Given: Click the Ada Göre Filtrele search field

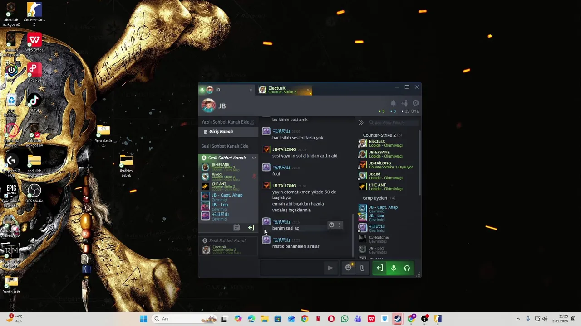Looking at the screenshot, I should pyautogui.click(x=393, y=123).
